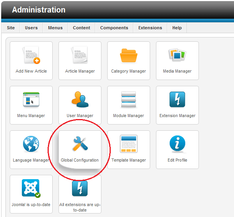Click the Category Manager text link
Viewport: 234px width, 217px height.
tap(128, 71)
